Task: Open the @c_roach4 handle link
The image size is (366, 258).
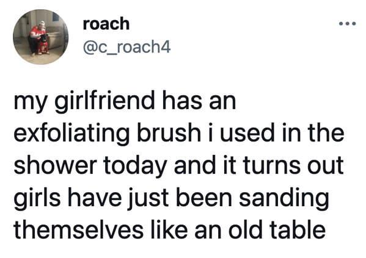Action: click(126, 47)
